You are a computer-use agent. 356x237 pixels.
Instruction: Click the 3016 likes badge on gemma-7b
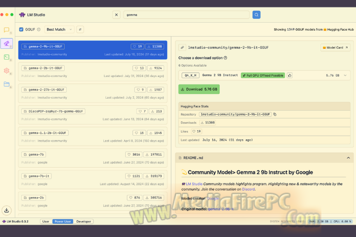click(133, 155)
